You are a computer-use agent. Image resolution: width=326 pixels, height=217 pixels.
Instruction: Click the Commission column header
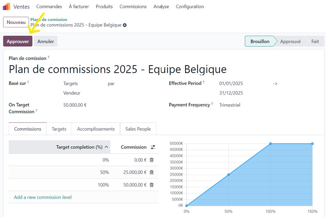(x=133, y=147)
